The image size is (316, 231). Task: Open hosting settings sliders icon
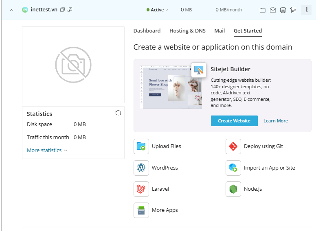[x=293, y=10]
